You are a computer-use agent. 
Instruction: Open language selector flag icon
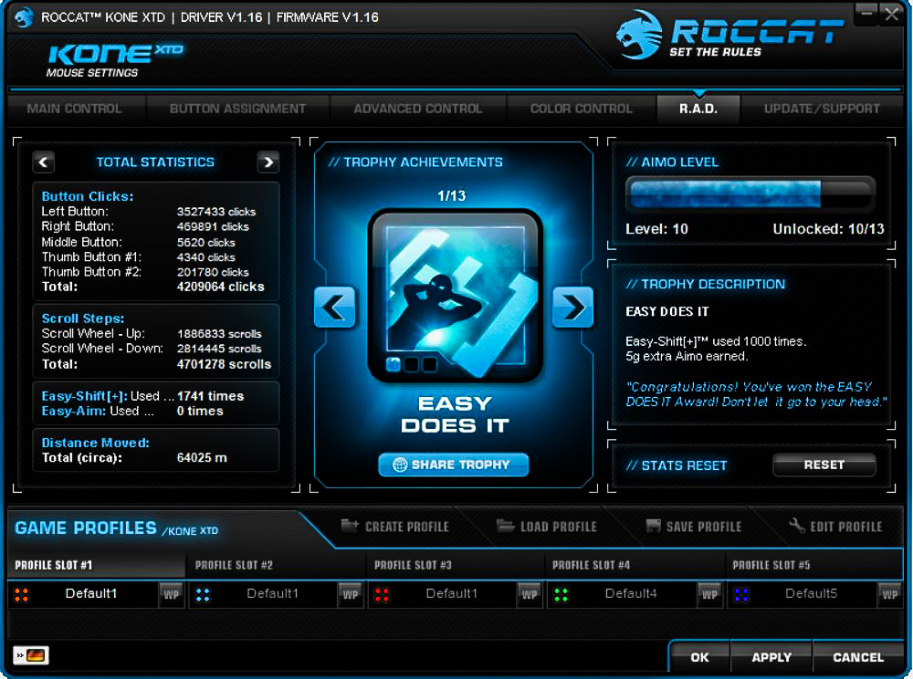click(31, 655)
